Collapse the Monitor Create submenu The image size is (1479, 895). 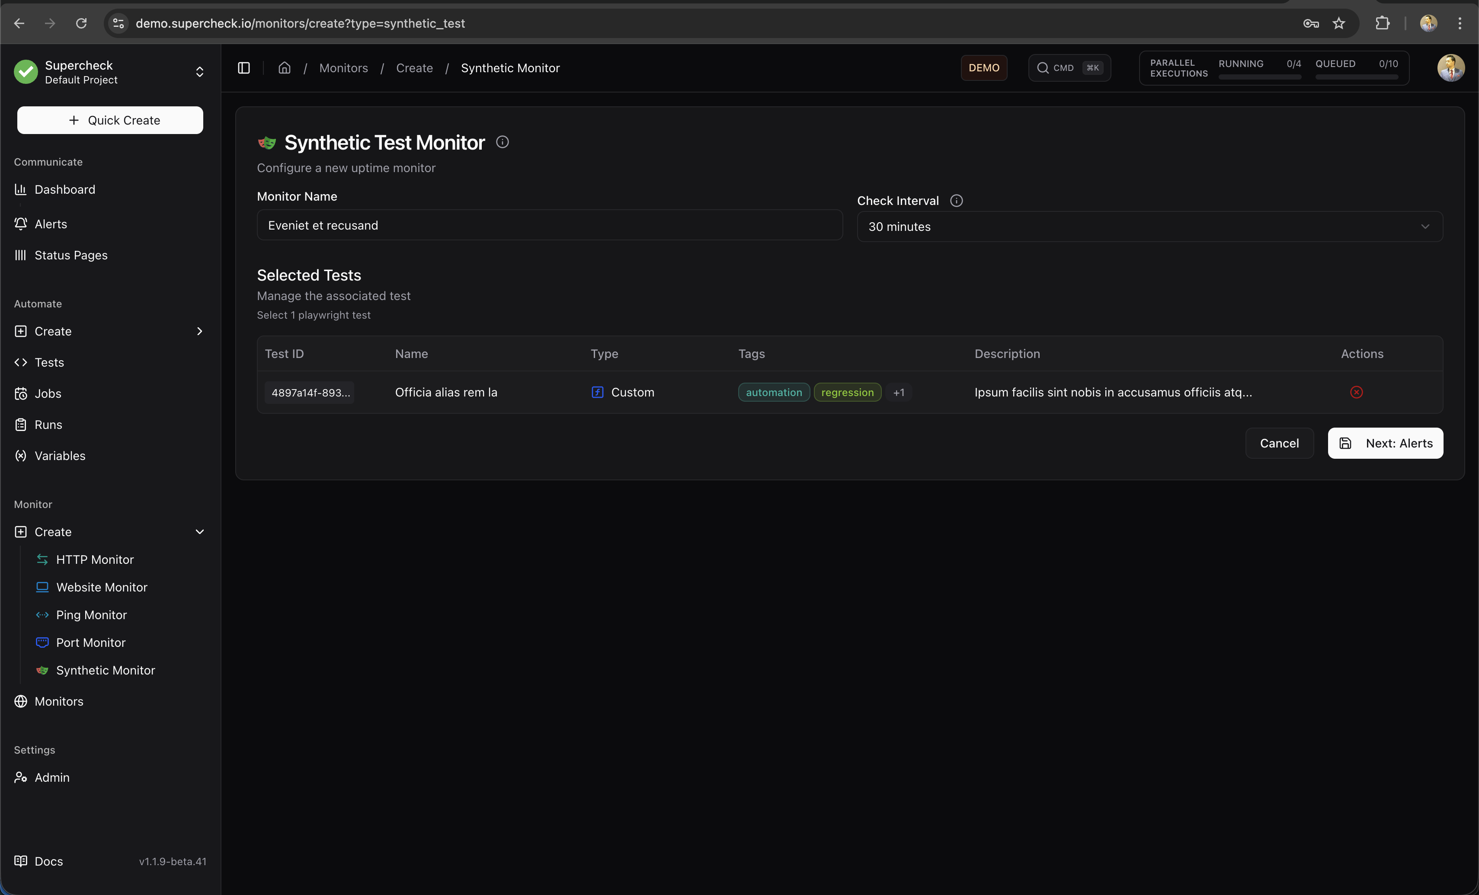(x=200, y=531)
